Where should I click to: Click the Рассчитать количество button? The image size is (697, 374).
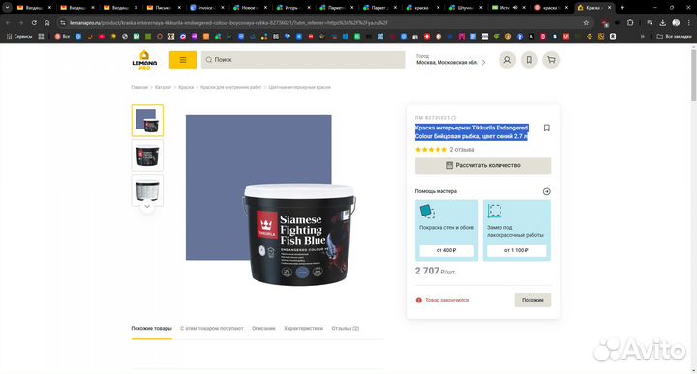[x=483, y=165]
